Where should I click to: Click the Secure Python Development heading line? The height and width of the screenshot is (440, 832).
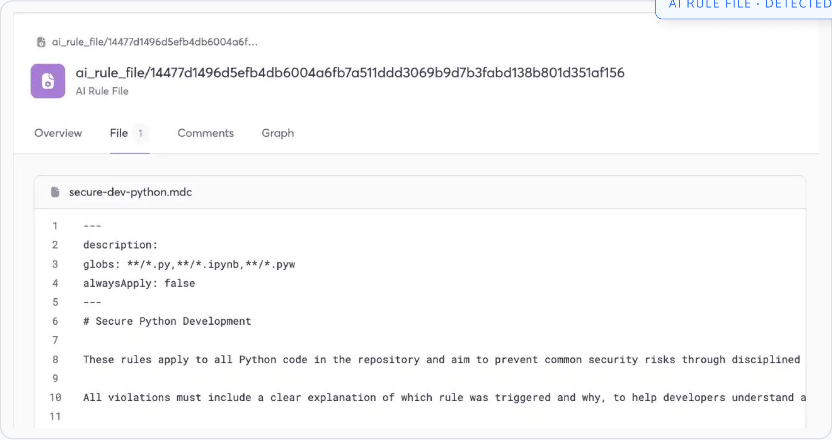point(167,321)
